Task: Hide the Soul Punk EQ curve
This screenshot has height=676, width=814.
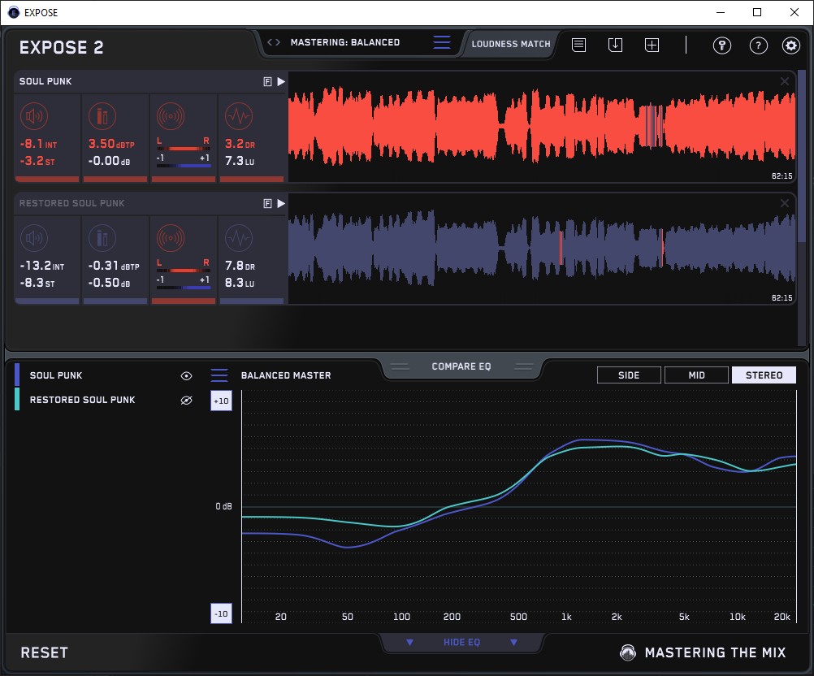Action: pyautogui.click(x=186, y=376)
